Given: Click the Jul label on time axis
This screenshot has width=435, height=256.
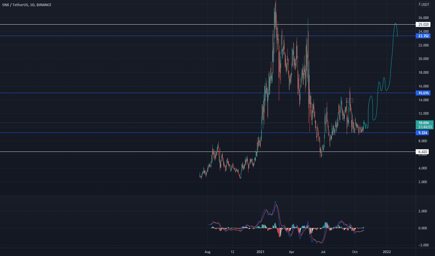Looking at the screenshot, I should click(x=323, y=252).
